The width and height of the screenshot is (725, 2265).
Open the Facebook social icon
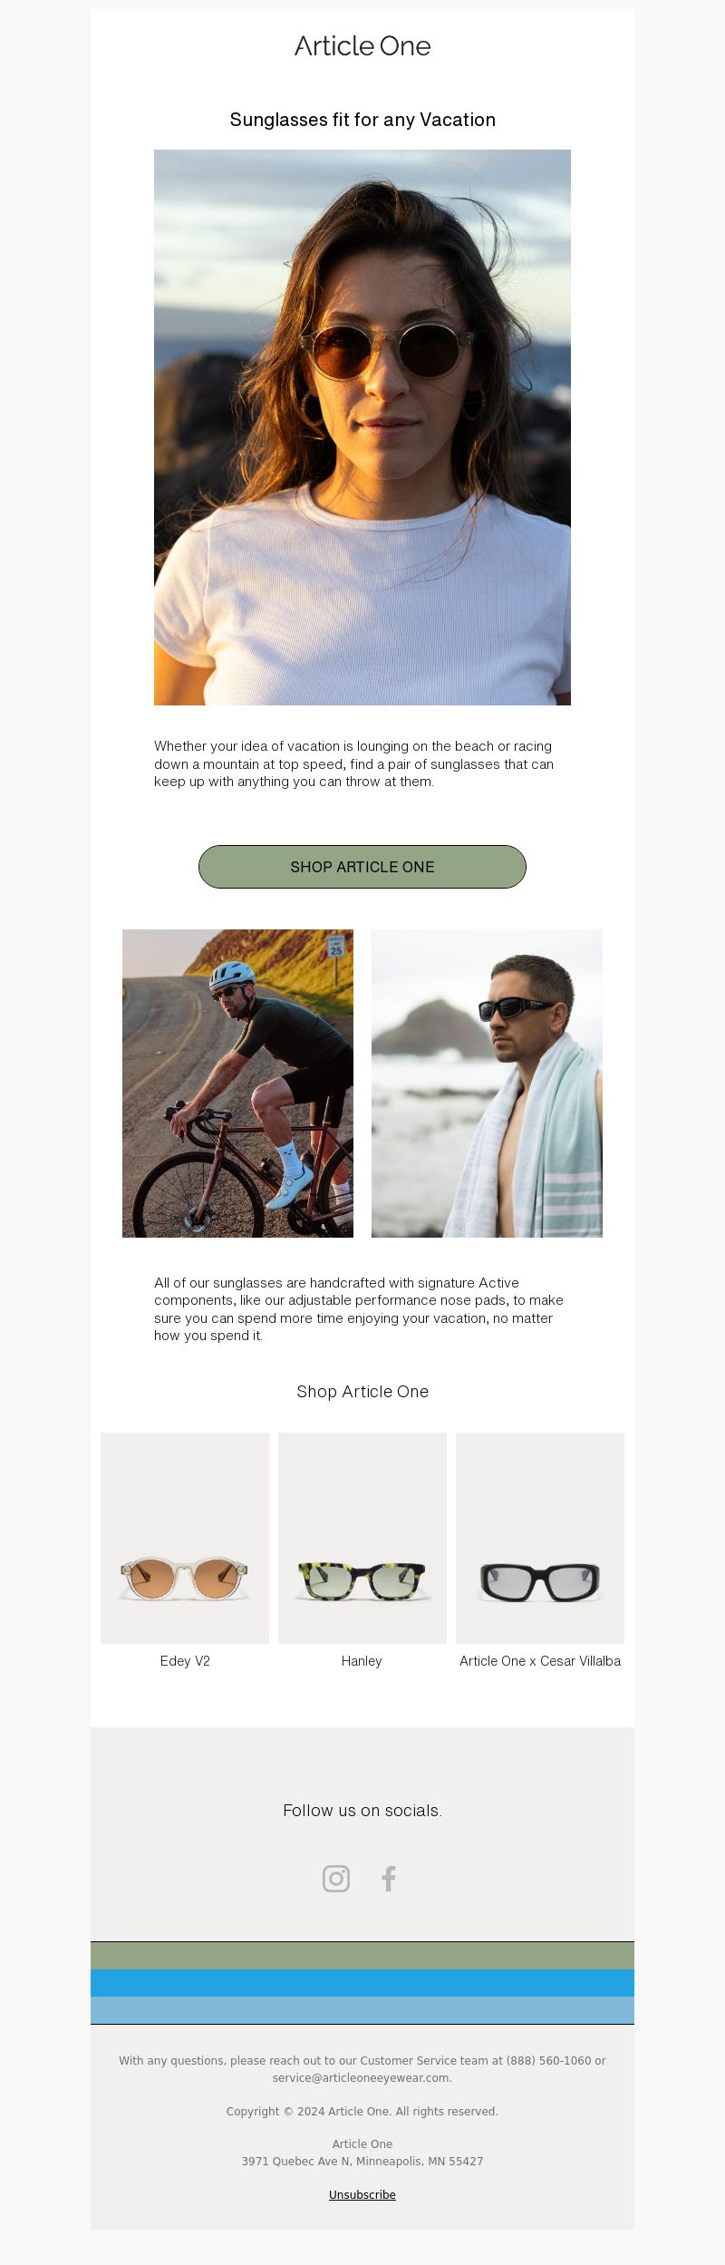coord(389,1878)
